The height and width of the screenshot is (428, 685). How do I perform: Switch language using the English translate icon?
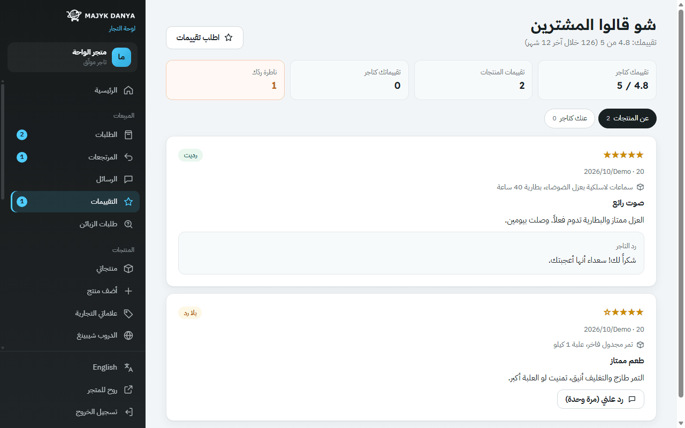pos(128,367)
